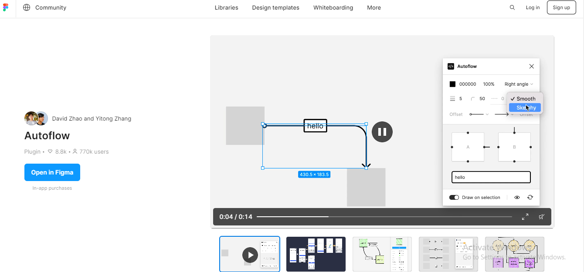Click the globe icon beside Community
The width and height of the screenshot is (584, 272).
coord(27,7)
